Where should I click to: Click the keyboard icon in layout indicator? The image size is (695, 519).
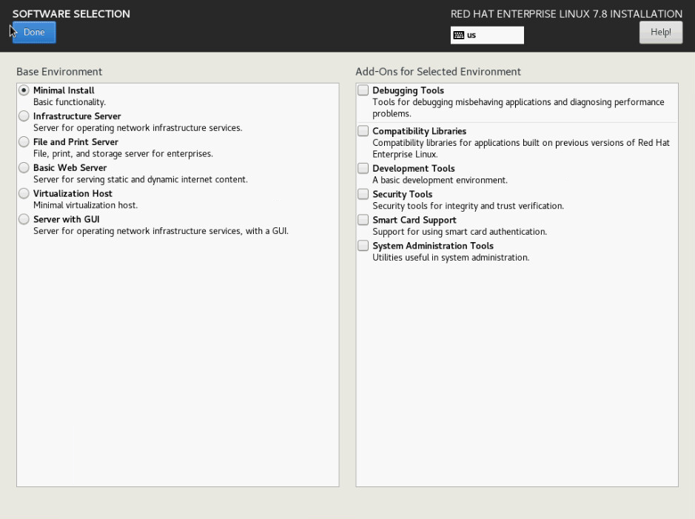459,36
